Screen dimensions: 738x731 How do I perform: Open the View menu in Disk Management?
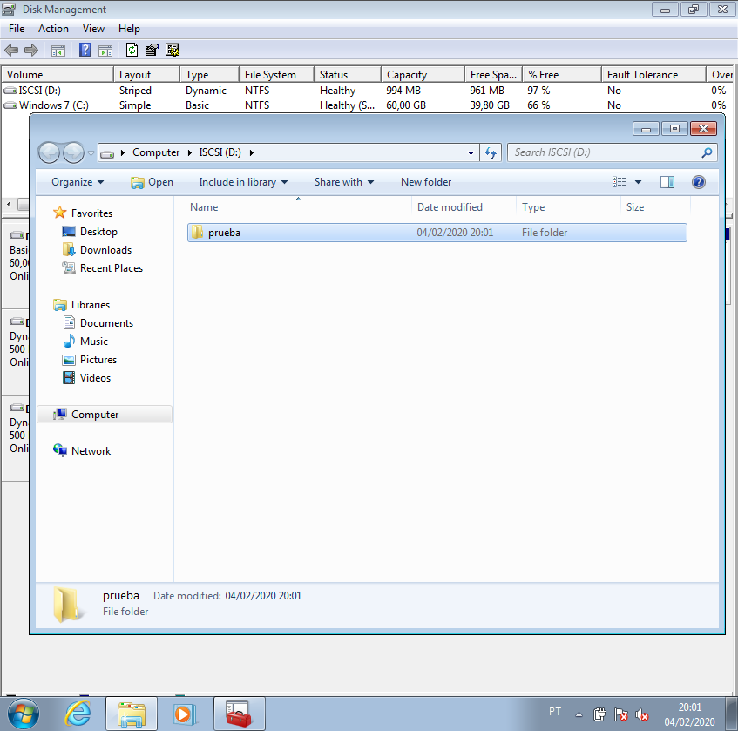pyautogui.click(x=93, y=29)
